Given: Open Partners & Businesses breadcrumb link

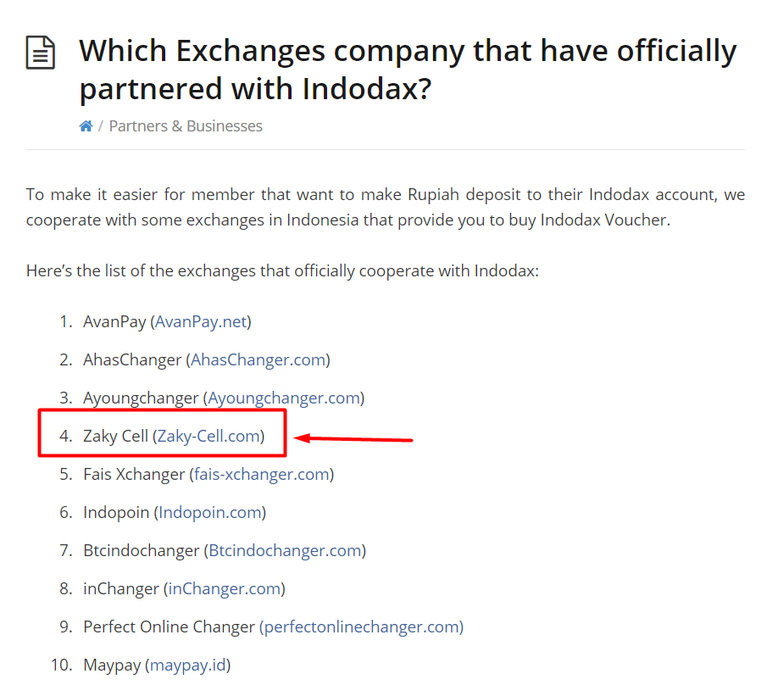Looking at the screenshot, I should (x=186, y=126).
